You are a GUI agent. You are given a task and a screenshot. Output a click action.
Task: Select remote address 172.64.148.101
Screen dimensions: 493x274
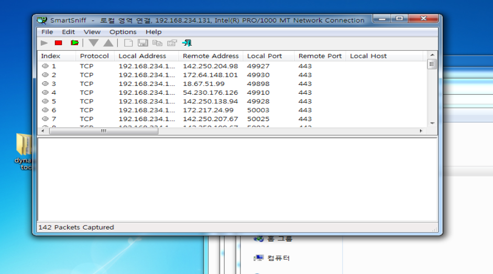(210, 75)
